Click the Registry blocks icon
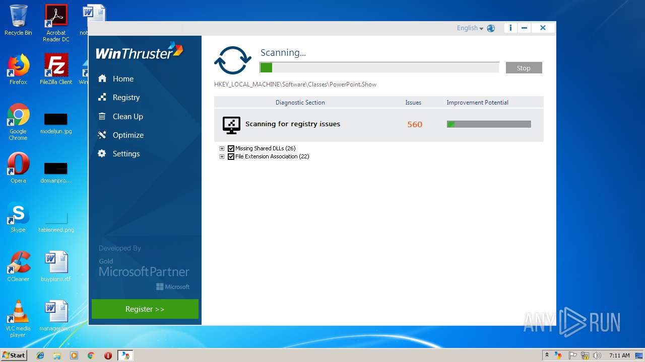 pyautogui.click(x=102, y=97)
